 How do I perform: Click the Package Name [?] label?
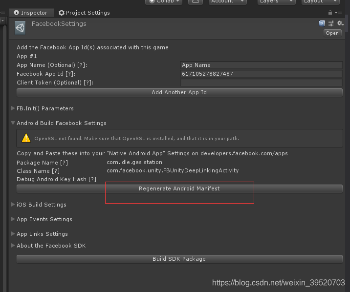(x=43, y=163)
